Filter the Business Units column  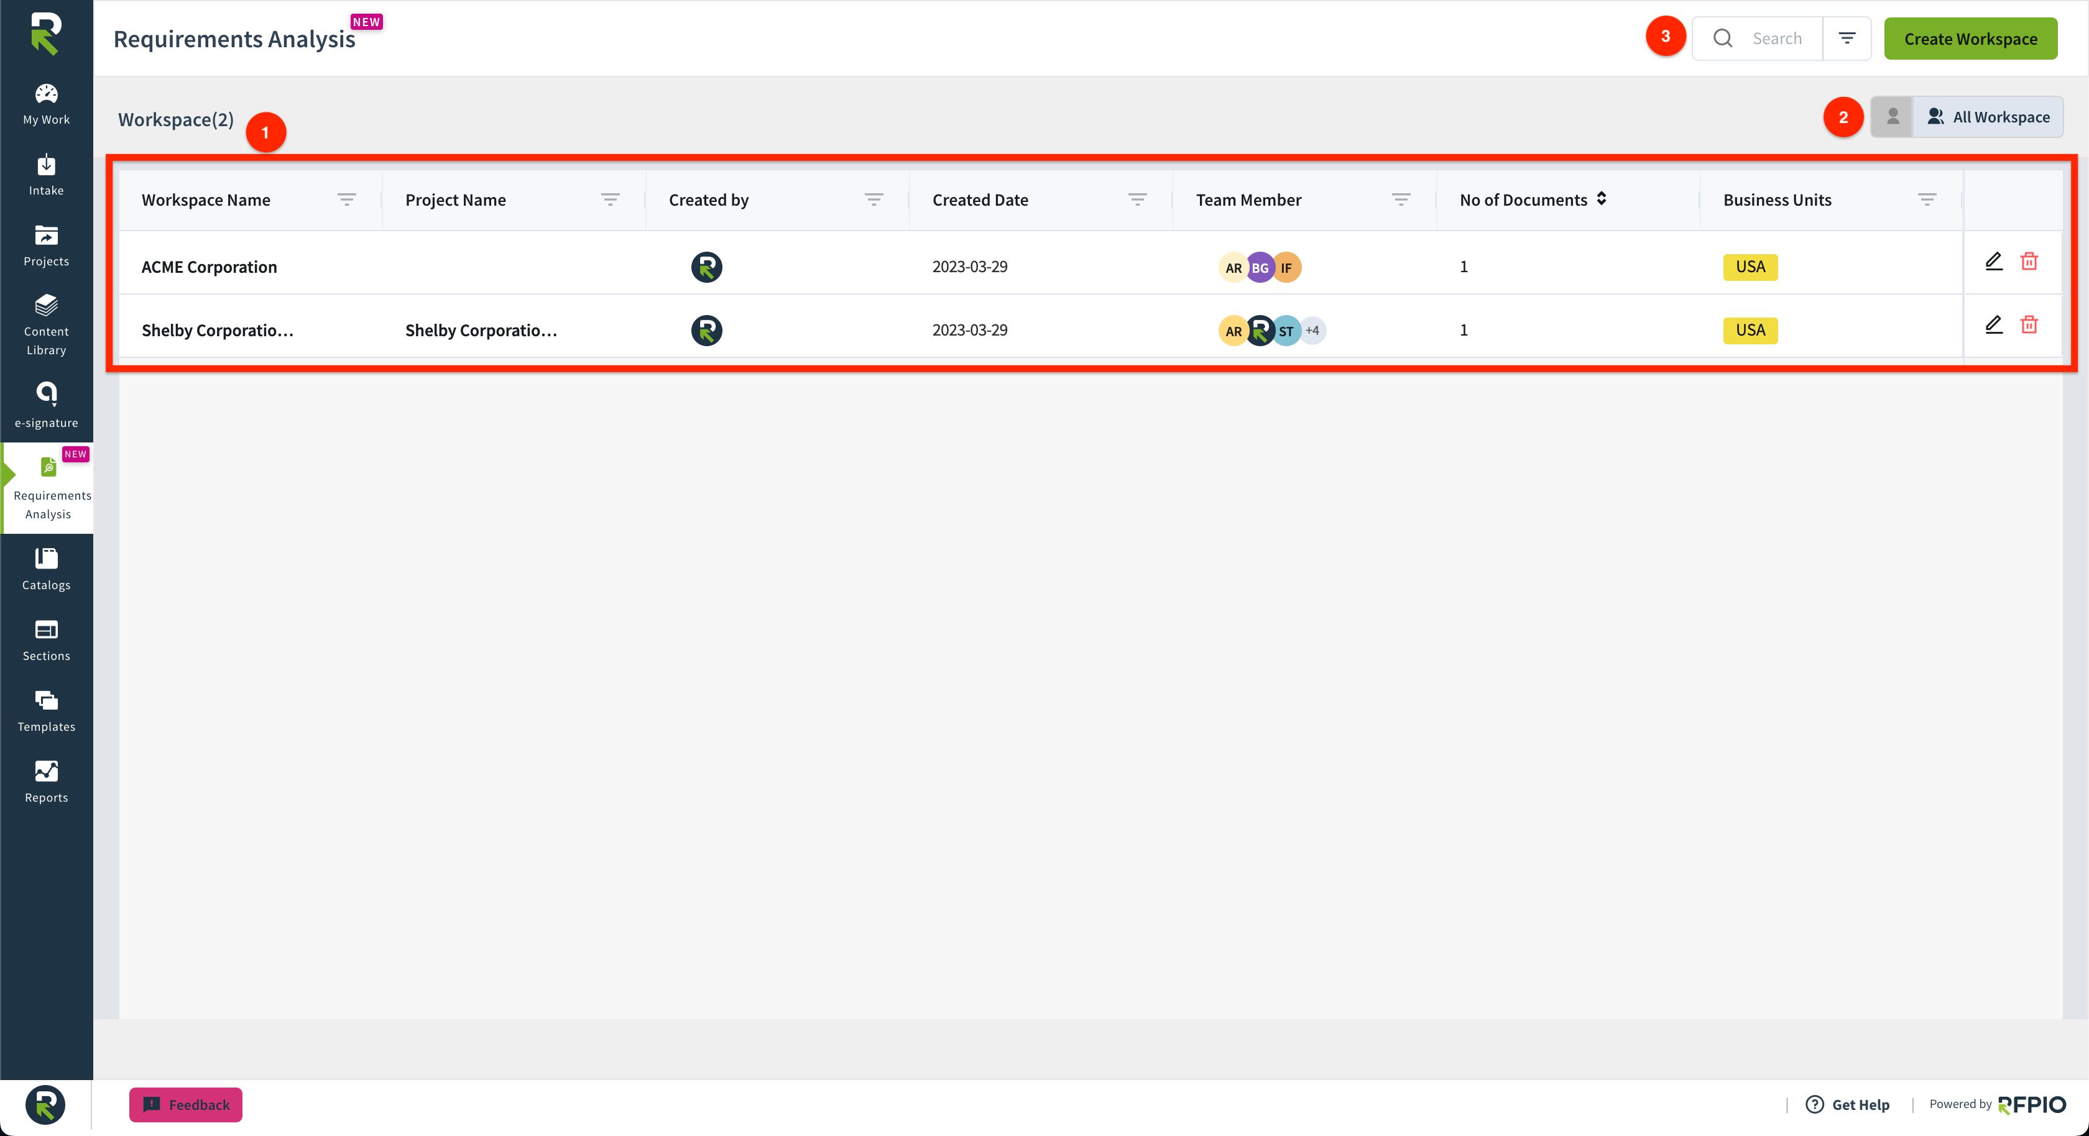click(1927, 199)
